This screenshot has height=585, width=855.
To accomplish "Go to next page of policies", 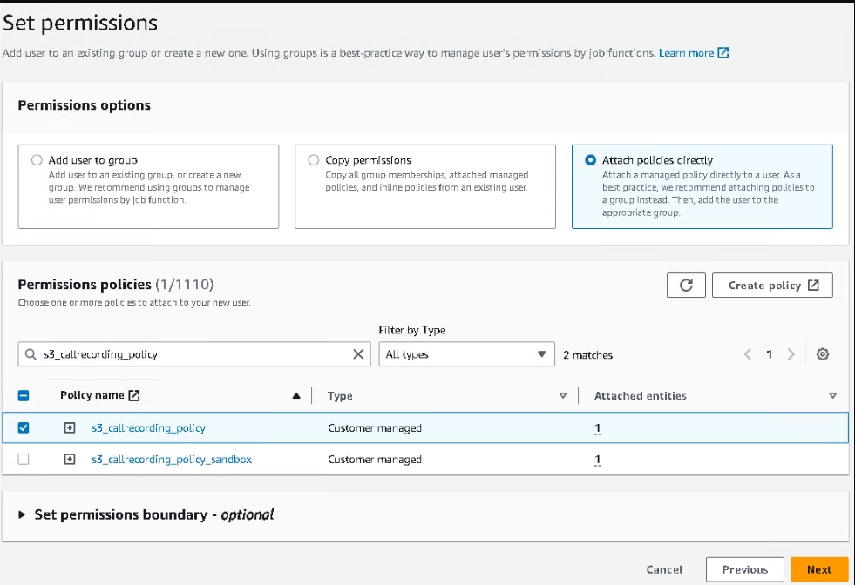I will 791,354.
